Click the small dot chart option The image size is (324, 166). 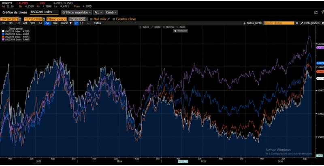(88, 23)
